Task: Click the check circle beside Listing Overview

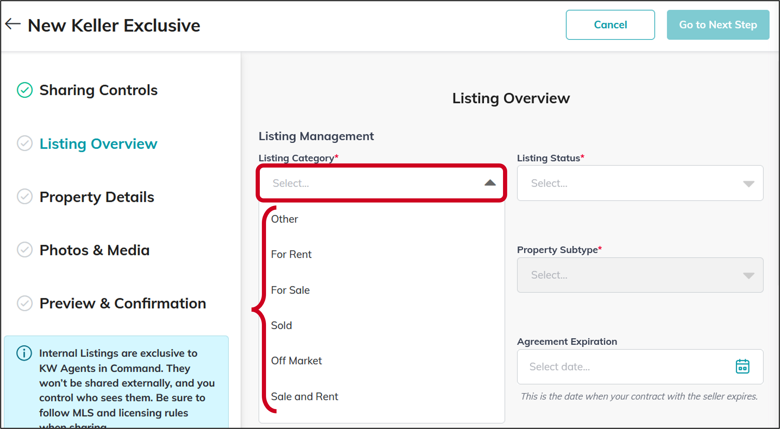Action: point(25,143)
